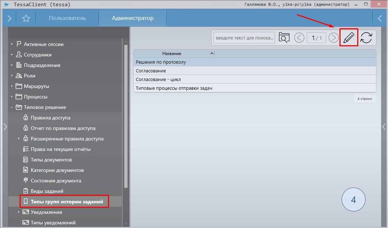Viewport: 388px width, 228px height.
Task: Go to next page arrow
Action: (x=333, y=38)
